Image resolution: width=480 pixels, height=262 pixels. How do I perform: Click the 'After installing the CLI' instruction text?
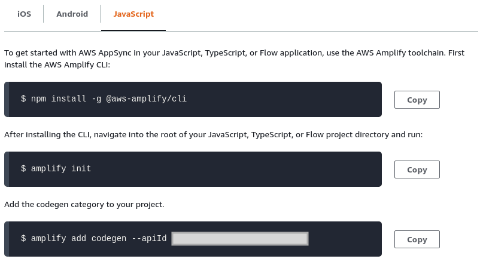point(213,134)
